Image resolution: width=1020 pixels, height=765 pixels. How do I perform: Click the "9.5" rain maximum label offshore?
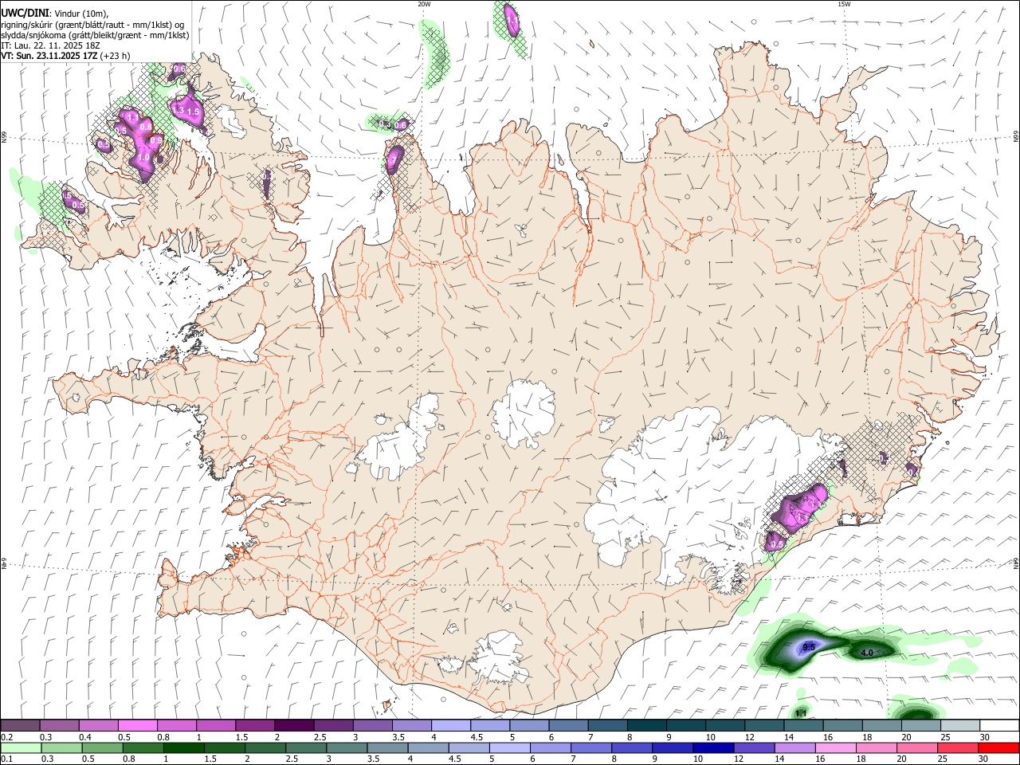click(x=809, y=647)
